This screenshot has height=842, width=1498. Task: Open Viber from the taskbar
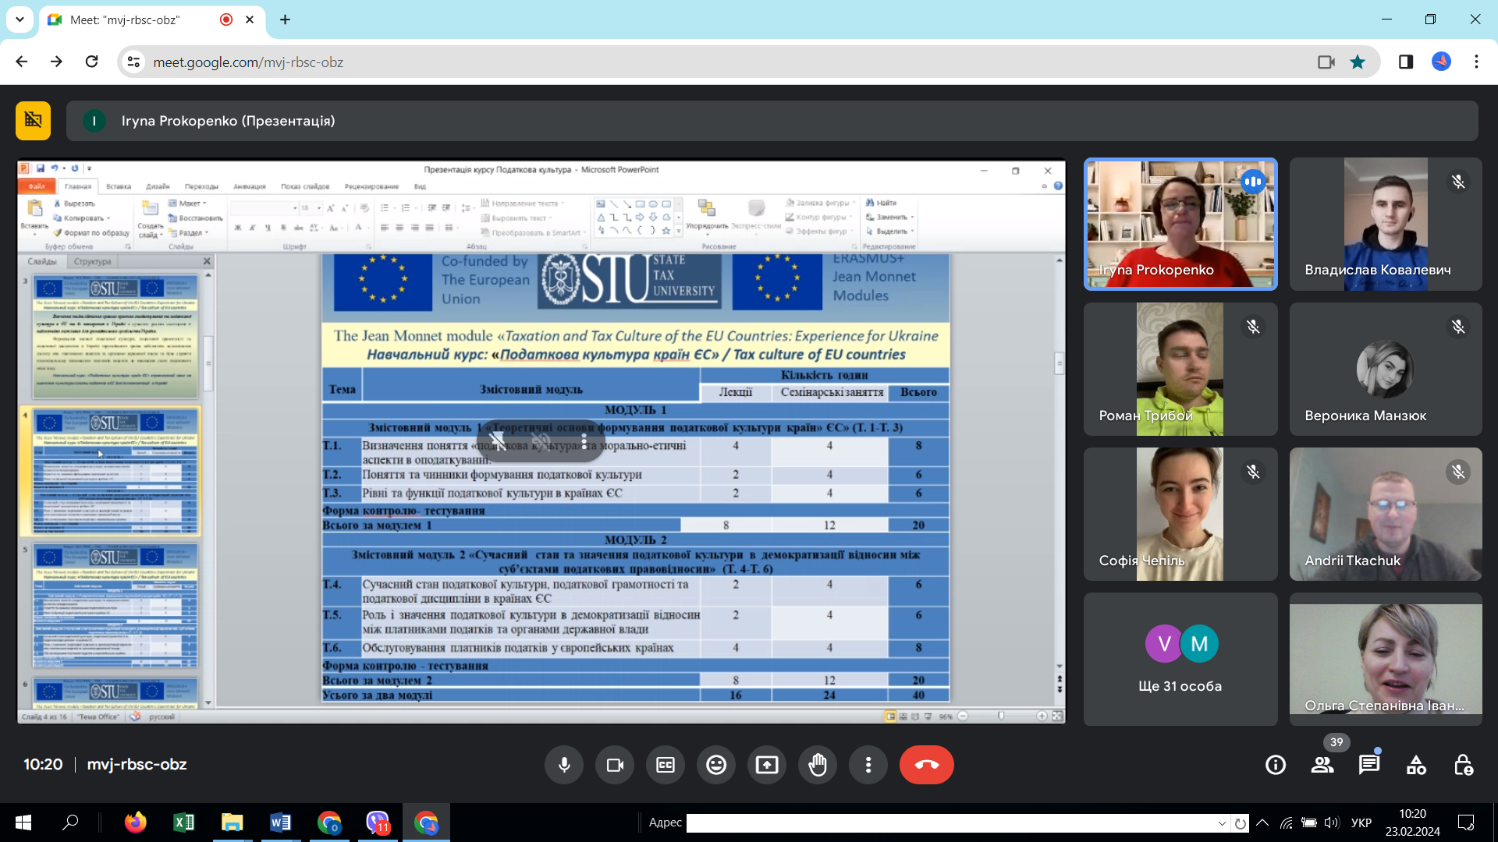(x=378, y=823)
